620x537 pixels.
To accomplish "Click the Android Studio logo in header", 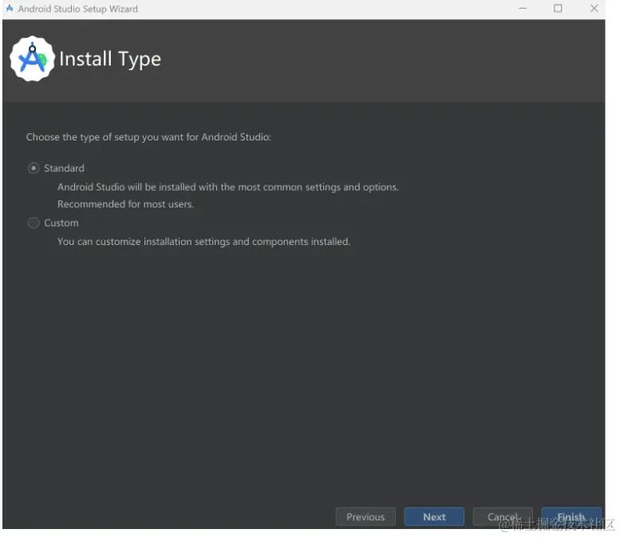I will tap(33, 59).
